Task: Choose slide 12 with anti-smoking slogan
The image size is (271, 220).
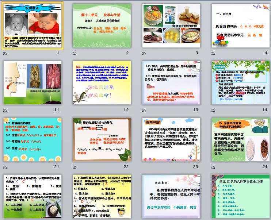Action: [102, 82]
